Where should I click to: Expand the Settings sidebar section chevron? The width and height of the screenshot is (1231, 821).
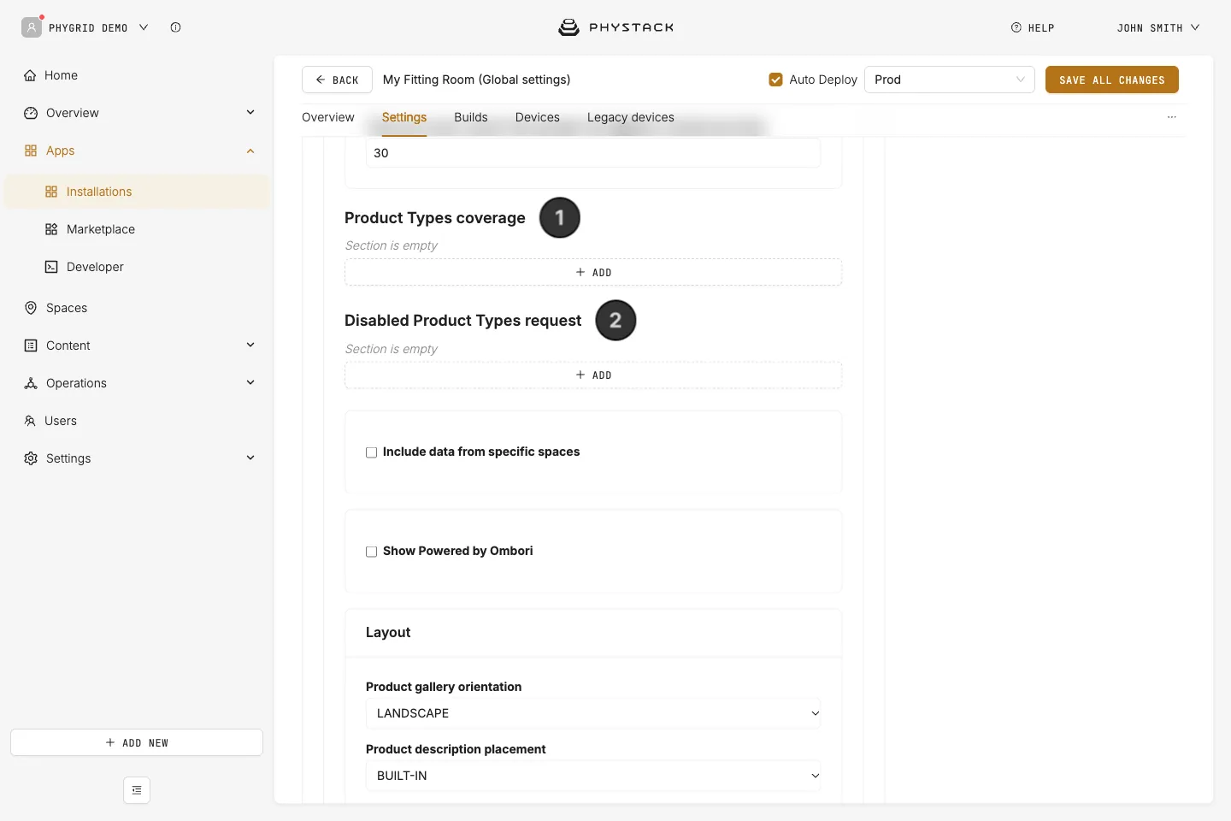[x=250, y=458]
